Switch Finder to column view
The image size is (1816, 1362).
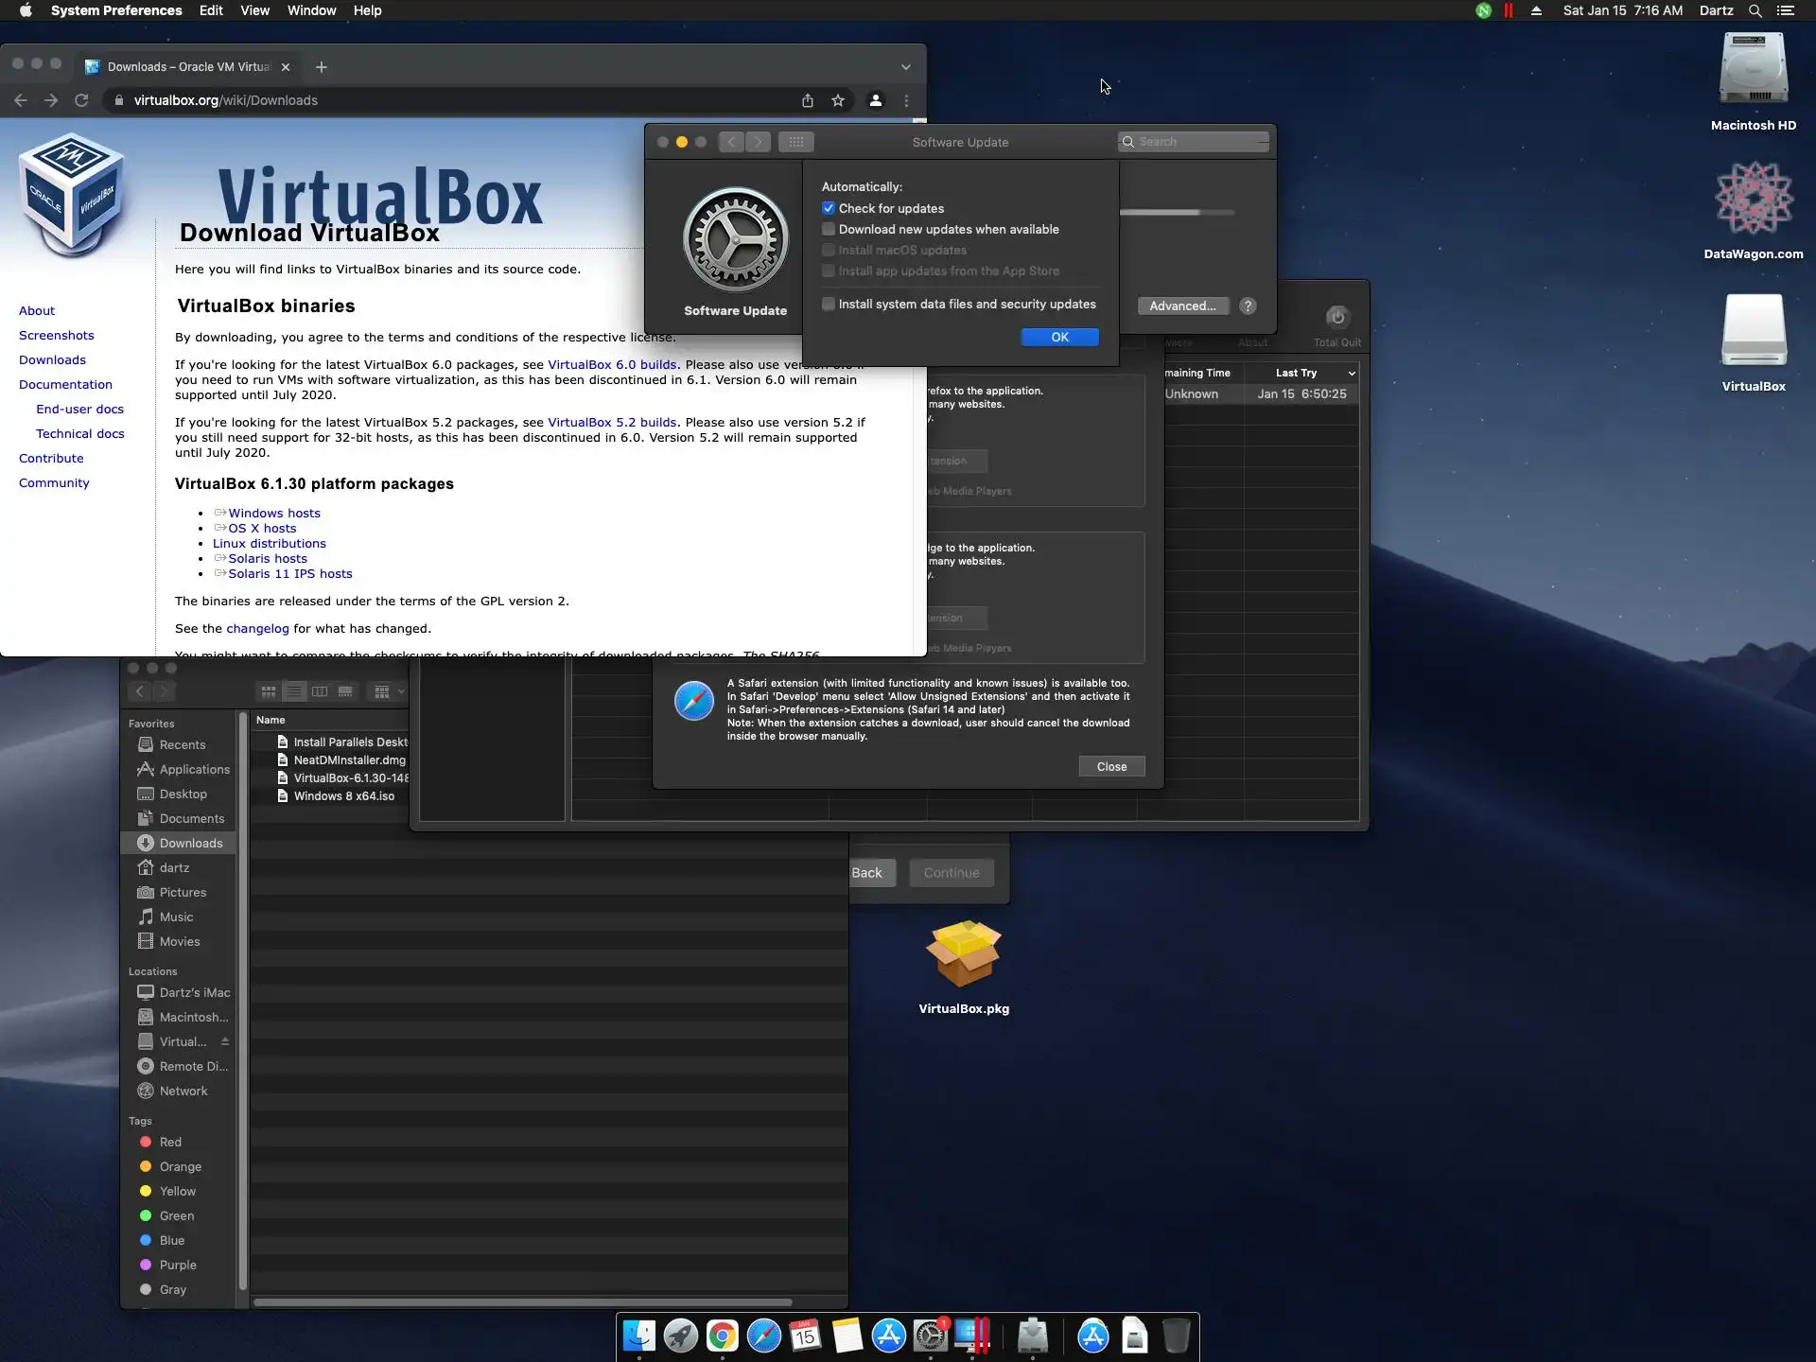[320, 691]
